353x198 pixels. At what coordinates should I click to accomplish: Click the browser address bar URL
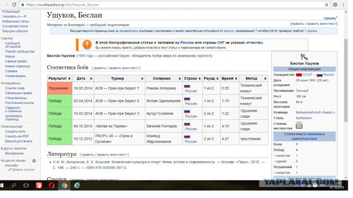click(62, 5)
